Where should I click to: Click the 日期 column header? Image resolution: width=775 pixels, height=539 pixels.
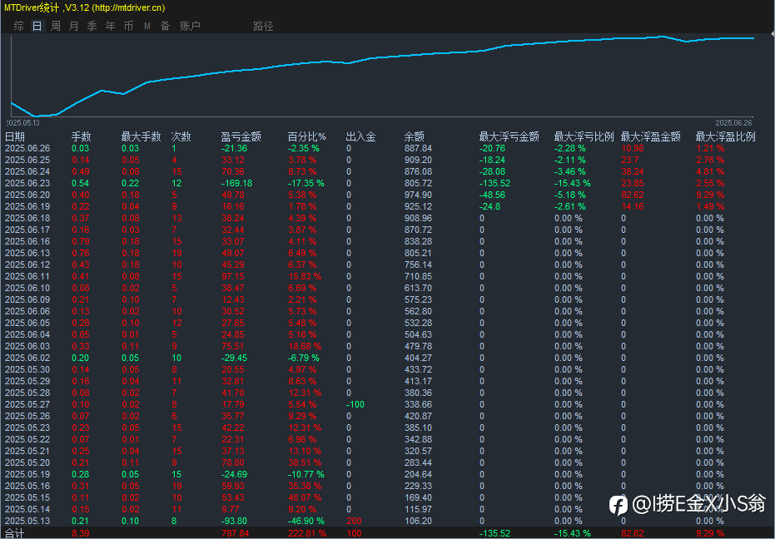[x=15, y=137]
